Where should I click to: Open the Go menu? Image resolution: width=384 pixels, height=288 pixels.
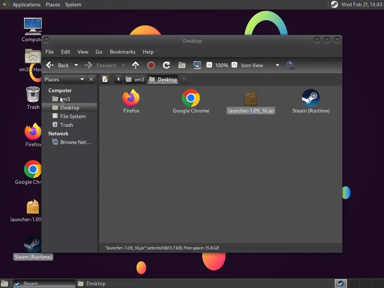pos(99,52)
